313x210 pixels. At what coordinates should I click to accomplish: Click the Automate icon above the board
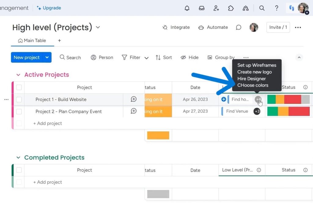click(201, 27)
